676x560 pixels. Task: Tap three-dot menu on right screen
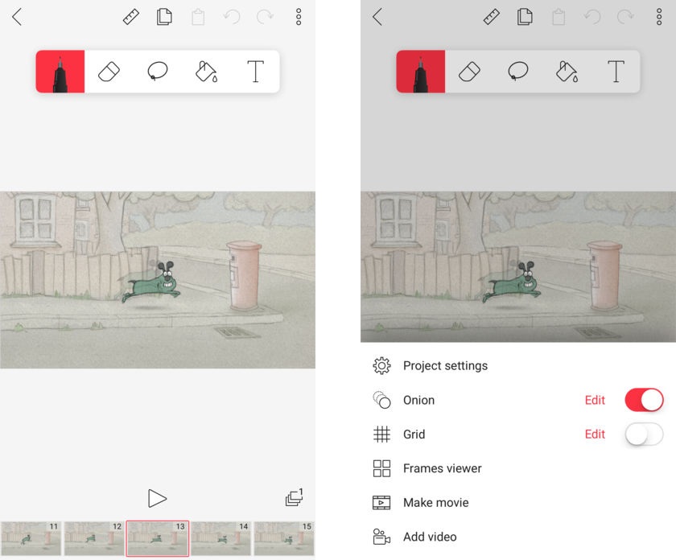click(659, 17)
